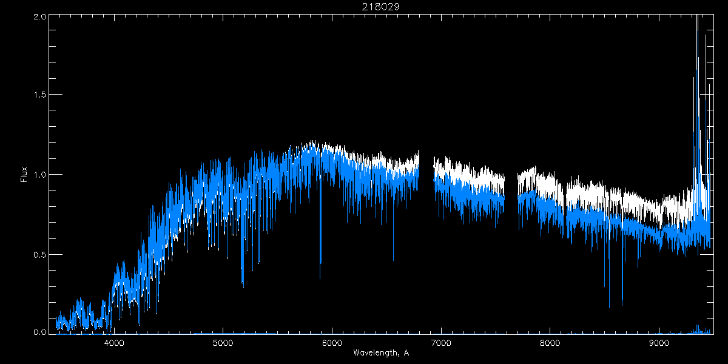Click the plot title 218029

381,7
